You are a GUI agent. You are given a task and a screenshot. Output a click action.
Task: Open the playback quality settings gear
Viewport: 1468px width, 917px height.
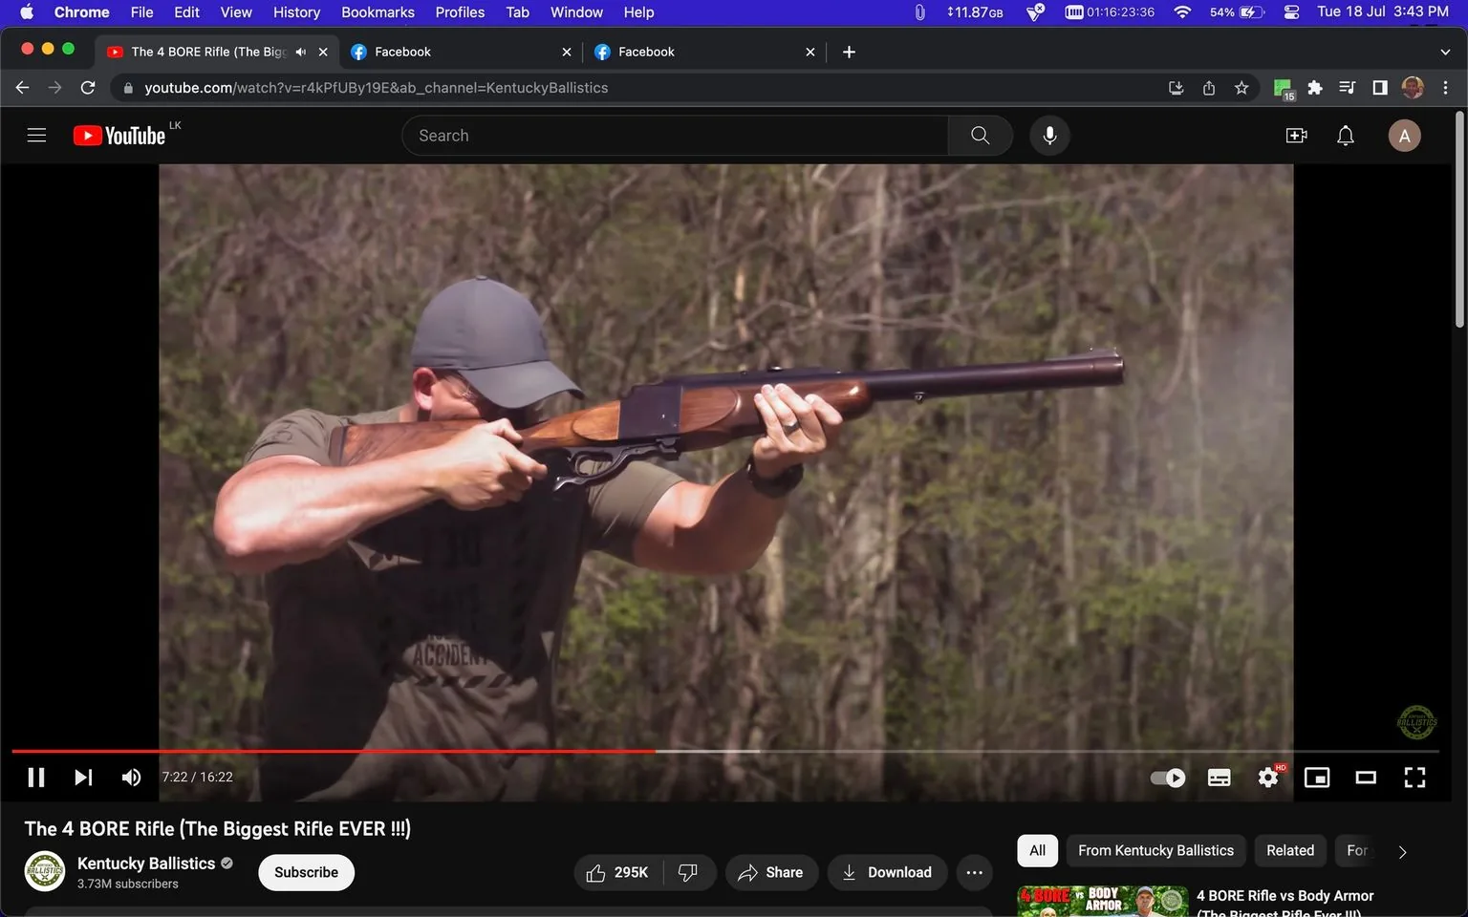[x=1267, y=777]
